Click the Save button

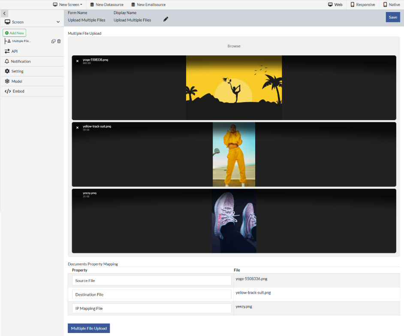click(393, 17)
